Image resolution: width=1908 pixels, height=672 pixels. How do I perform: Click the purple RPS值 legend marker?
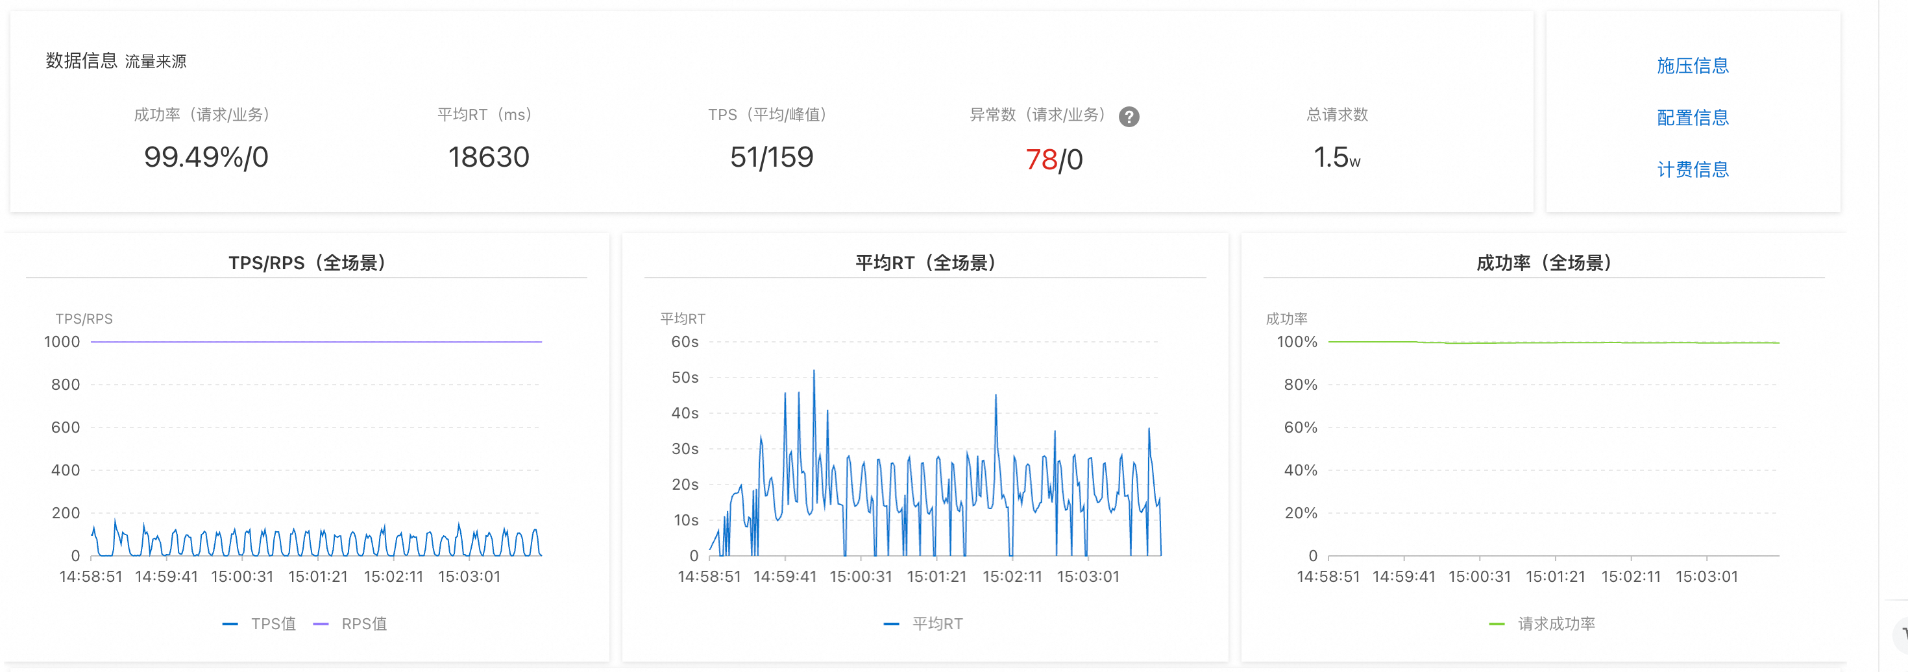tap(319, 624)
